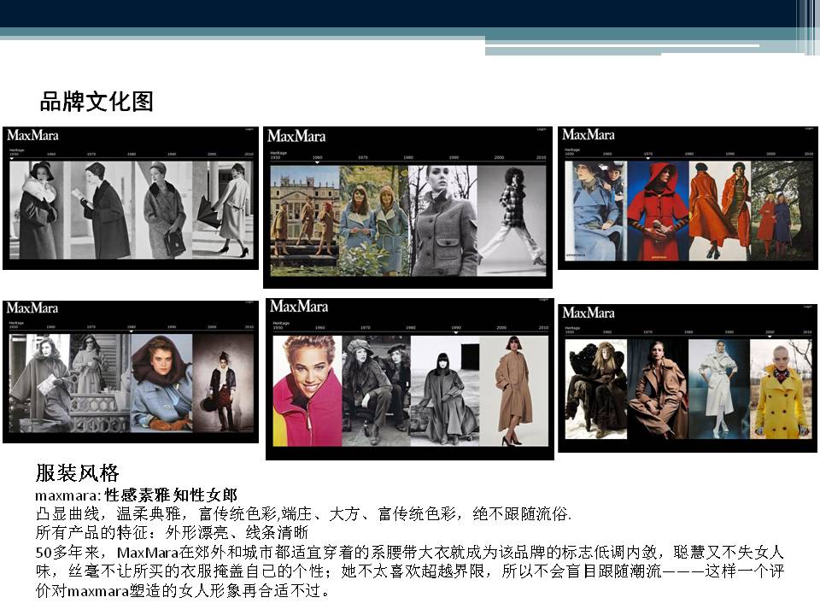The image size is (820, 615).
Task: Click the two women under the tree photo
Action: click(x=782, y=211)
